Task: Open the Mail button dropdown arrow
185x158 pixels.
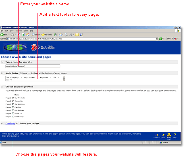Action: [x=63, y=35]
